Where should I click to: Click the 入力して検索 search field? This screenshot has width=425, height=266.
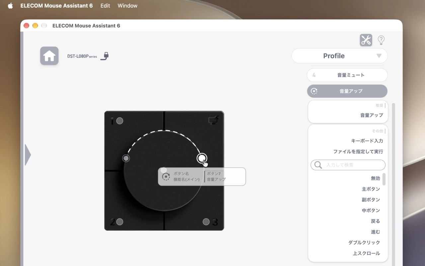[x=348, y=165]
